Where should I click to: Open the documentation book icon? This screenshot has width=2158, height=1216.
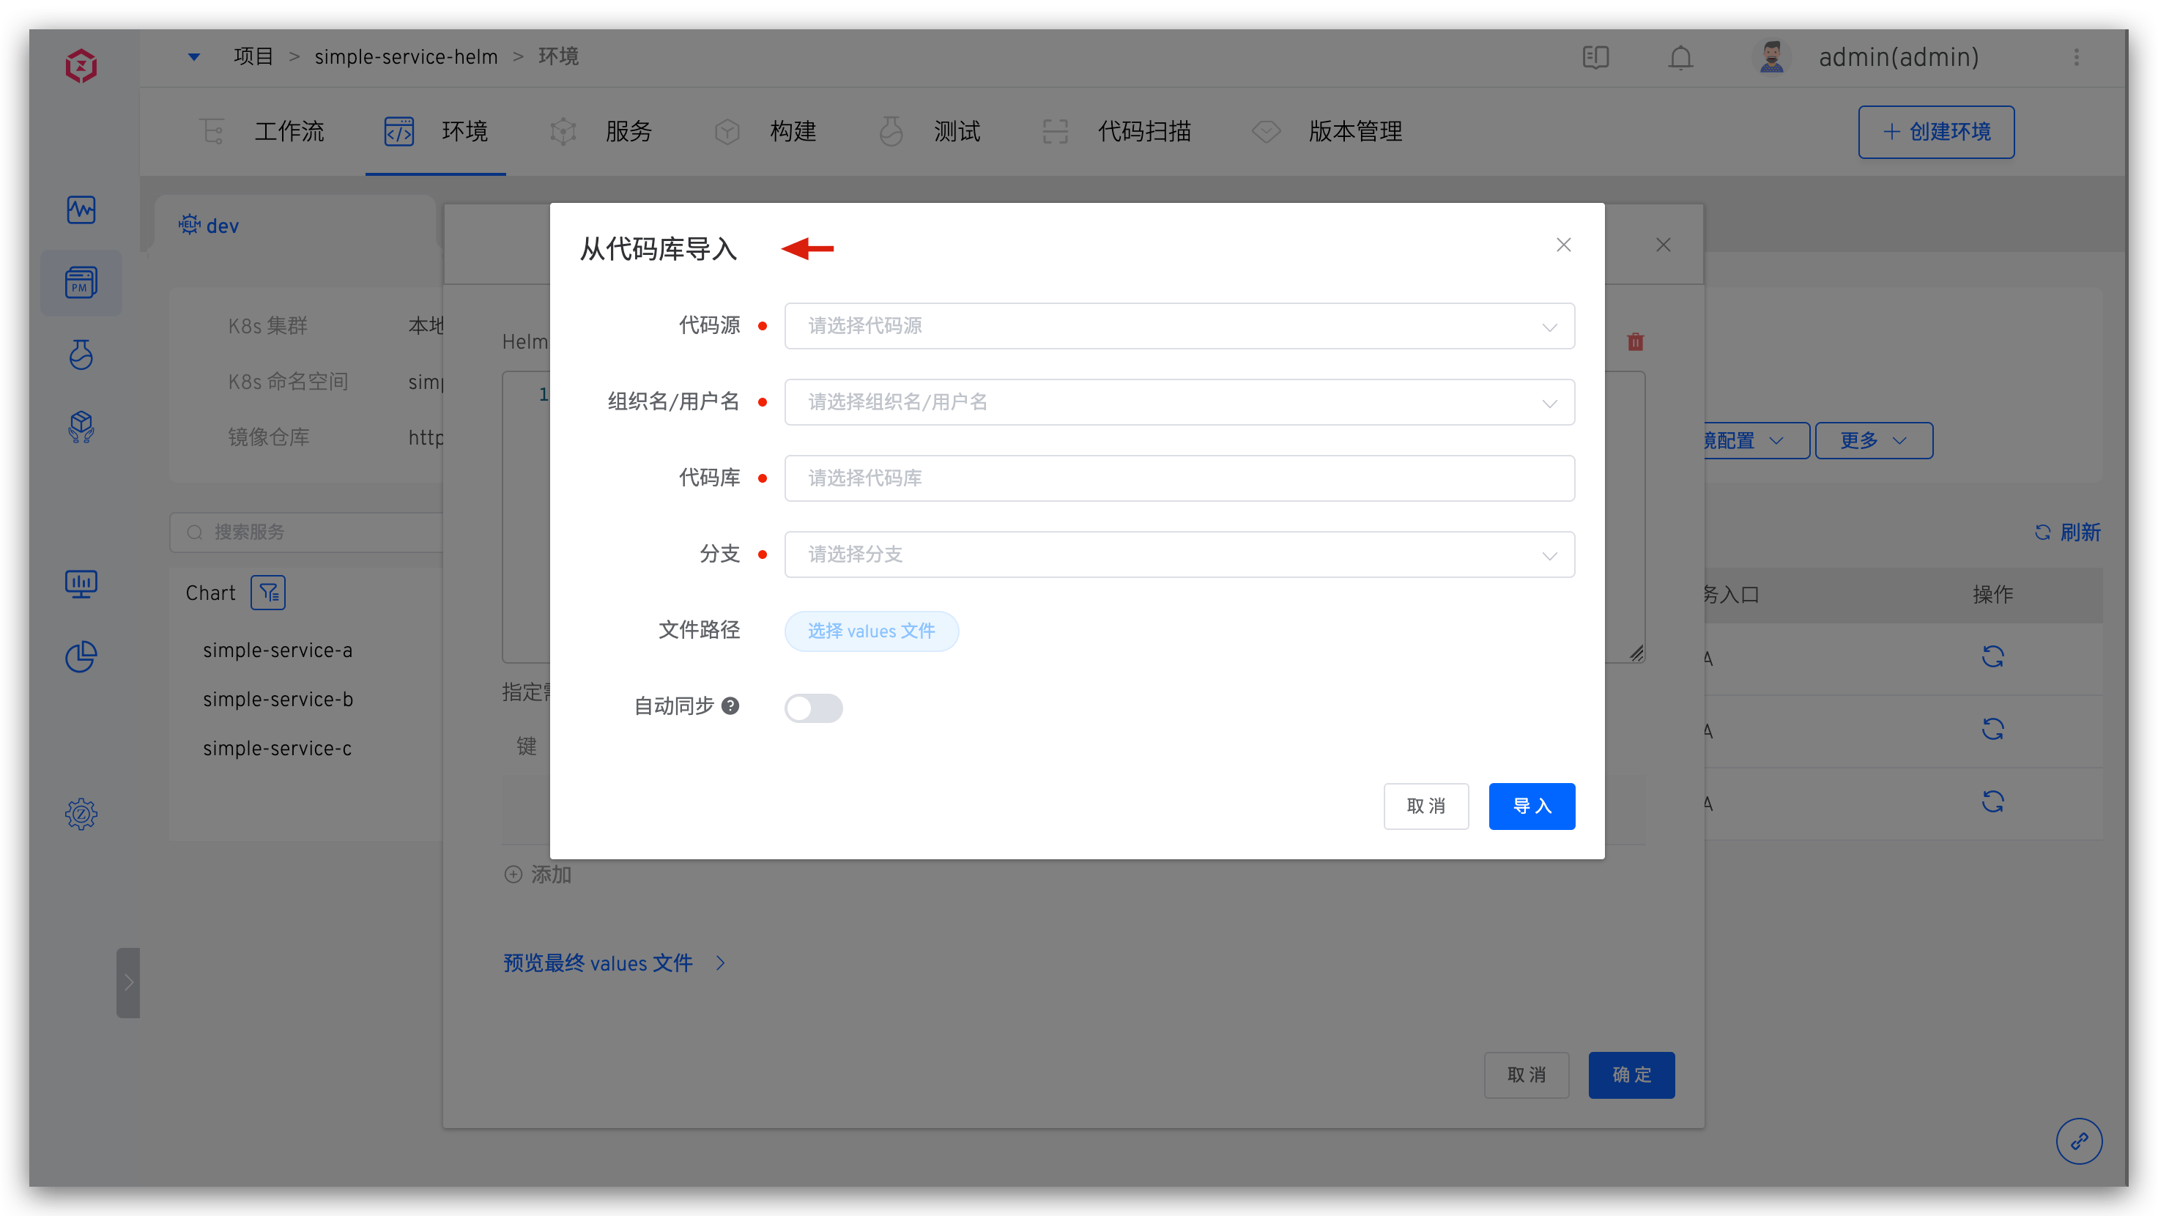(x=1595, y=58)
